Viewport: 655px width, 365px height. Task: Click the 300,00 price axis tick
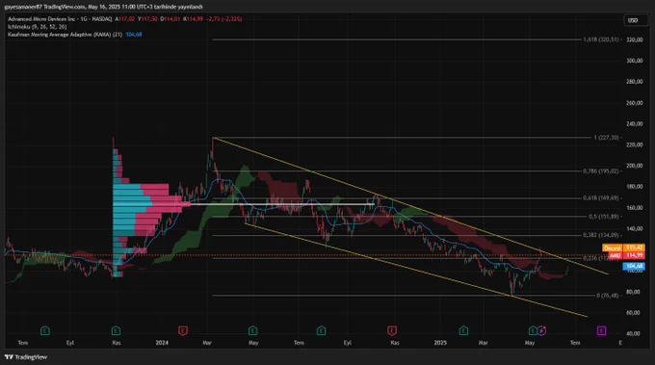[x=634, y=61]
